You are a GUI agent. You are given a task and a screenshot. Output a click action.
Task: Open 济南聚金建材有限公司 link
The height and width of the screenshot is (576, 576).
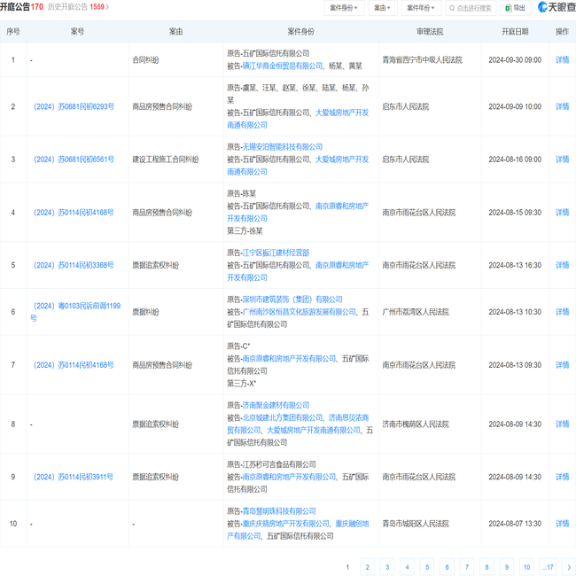click(x=276, y=405)
